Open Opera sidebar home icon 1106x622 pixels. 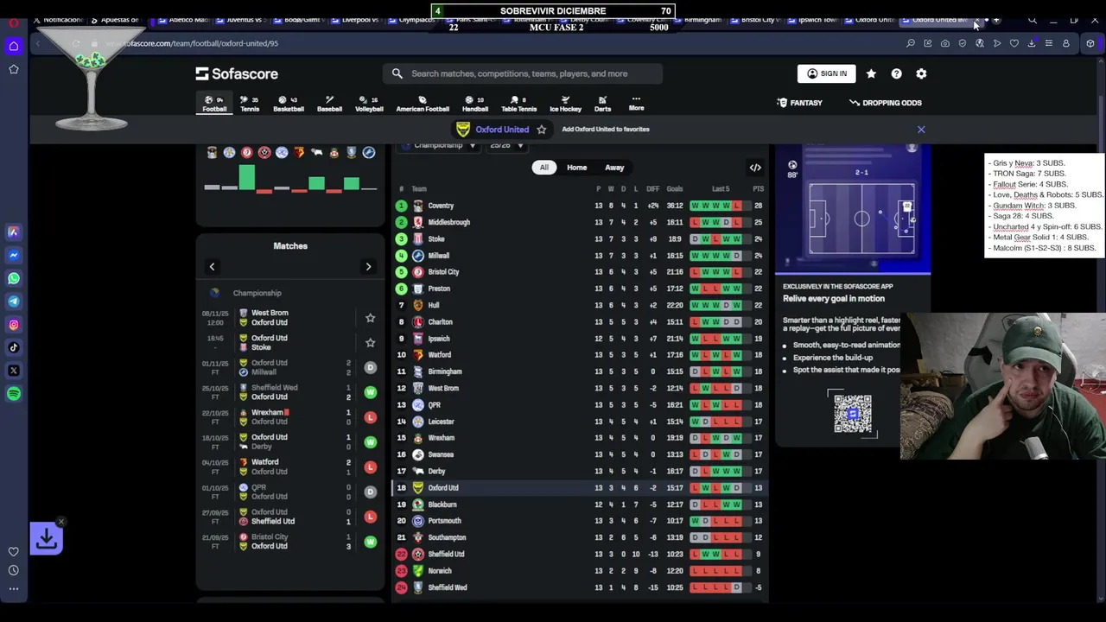[14, 46]
